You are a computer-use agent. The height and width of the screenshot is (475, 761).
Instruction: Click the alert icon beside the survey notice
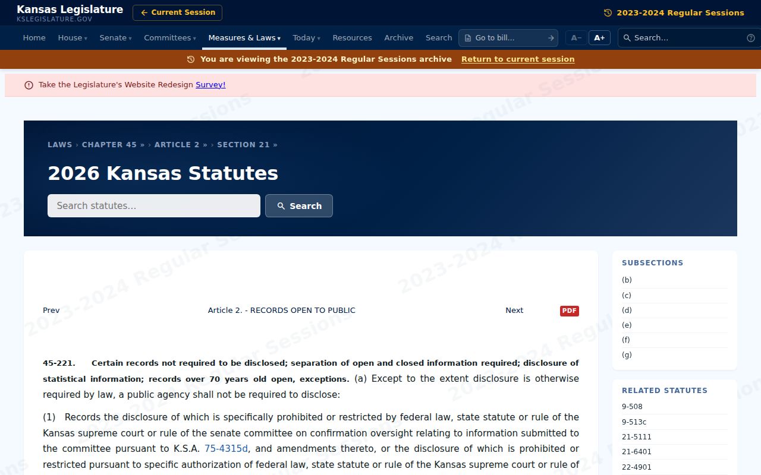[29, 85]
